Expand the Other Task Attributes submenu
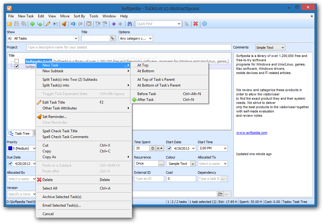323x224 pixels. 84,108
